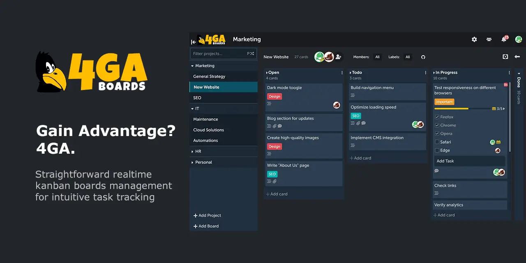Open settings via the top-bar gear icon

click(474, 39)
